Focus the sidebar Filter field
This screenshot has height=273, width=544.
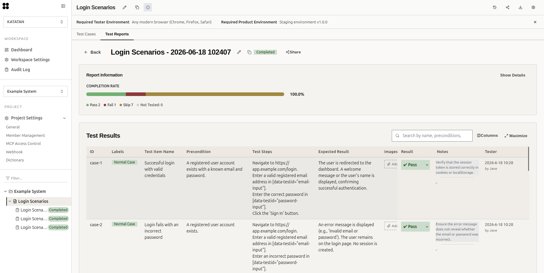coord(35,178)
